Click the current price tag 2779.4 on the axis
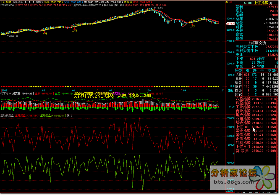 tap(230, 23)
